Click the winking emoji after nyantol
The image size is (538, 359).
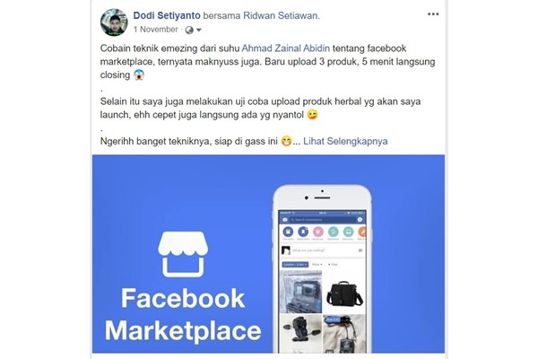[x=312, y=114]
